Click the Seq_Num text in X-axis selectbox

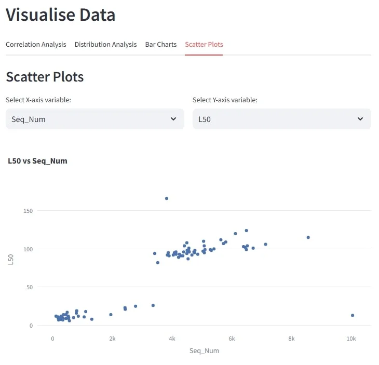(x=29, y=119)
